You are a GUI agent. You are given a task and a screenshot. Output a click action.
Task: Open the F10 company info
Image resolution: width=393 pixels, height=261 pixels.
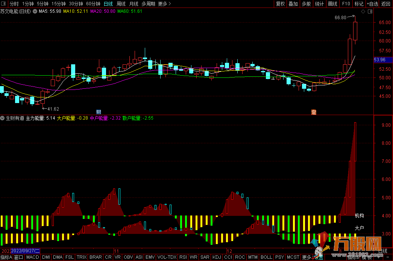tap(346, 4)
